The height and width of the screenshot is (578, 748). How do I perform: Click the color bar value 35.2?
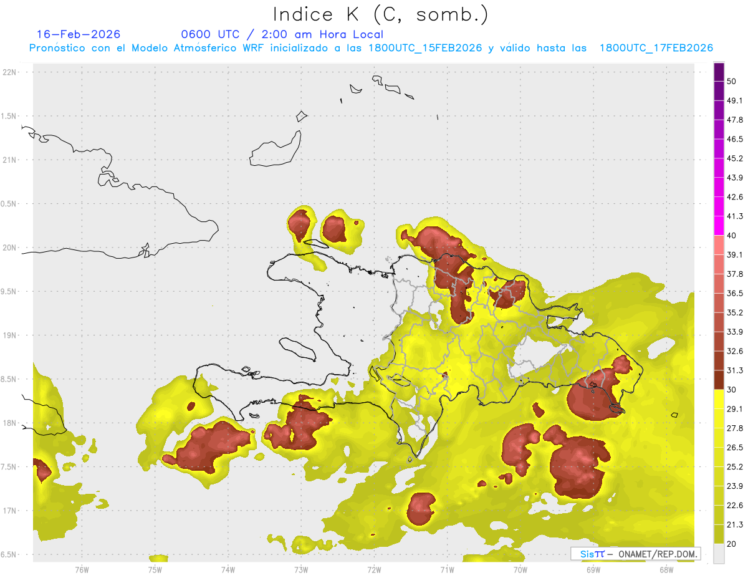(734, 312)
